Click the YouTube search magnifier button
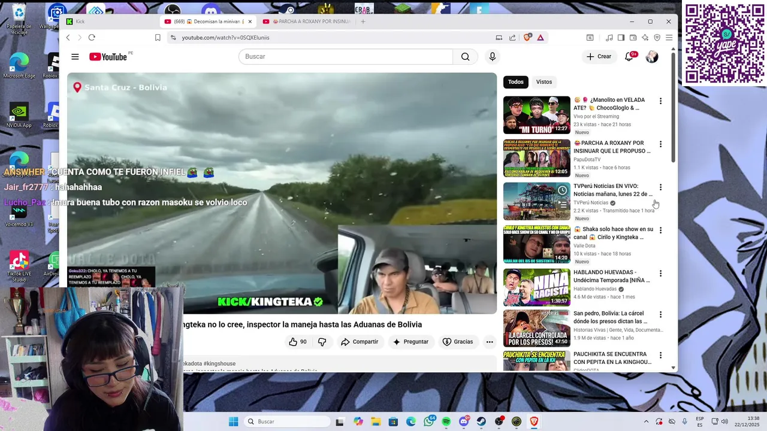767x431 pixels. tap(465, 57)
